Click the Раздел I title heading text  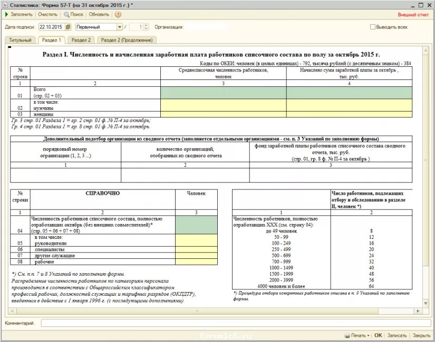point(211,55)
